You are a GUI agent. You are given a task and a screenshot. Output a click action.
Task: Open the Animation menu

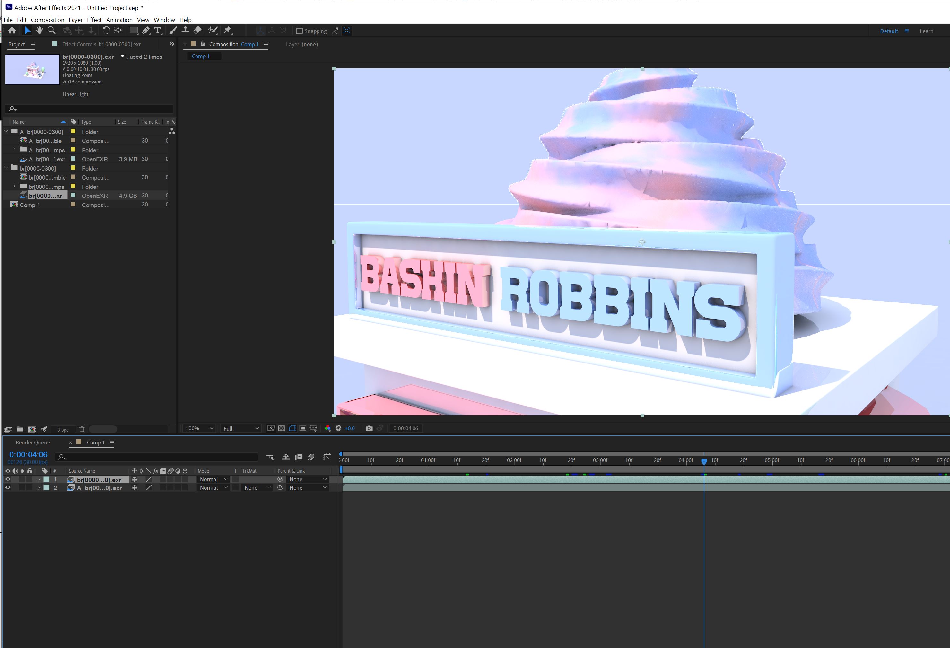(119, 20)
